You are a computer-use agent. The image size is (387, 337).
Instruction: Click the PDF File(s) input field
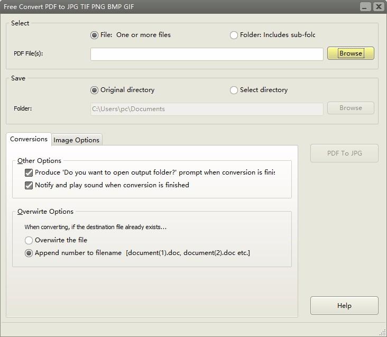coord(207,54)
